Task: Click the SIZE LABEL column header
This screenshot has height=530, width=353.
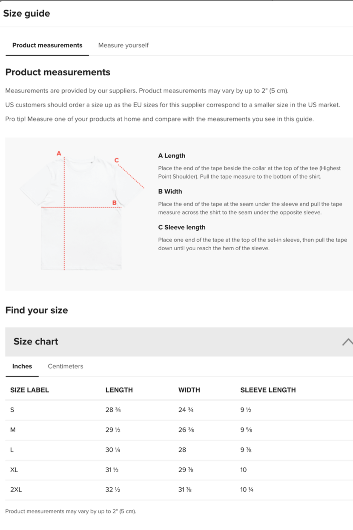Action: (30, 390)
